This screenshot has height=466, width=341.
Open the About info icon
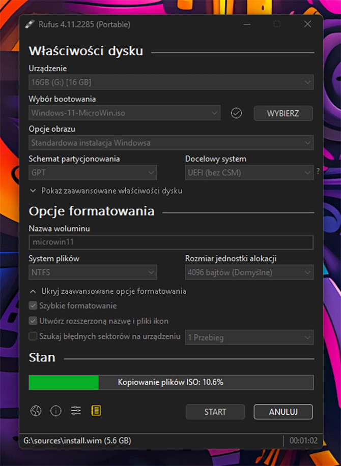click(x=56, y=411)
